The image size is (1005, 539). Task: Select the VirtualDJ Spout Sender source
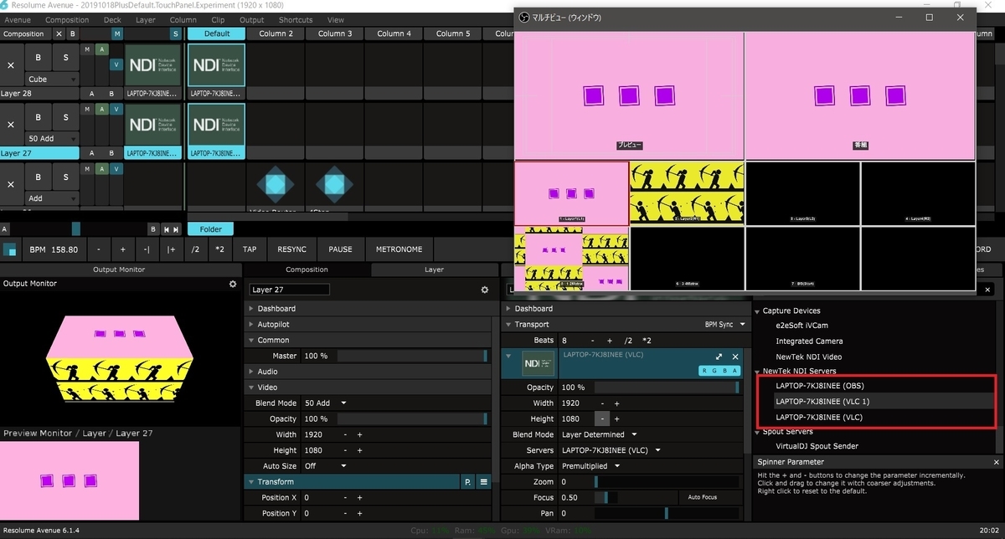[817, 447]
